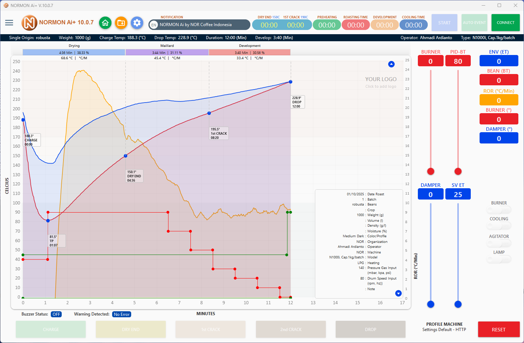Click the green home icon
This screenshot has width=524, height=343.
(x=105, y=23)
